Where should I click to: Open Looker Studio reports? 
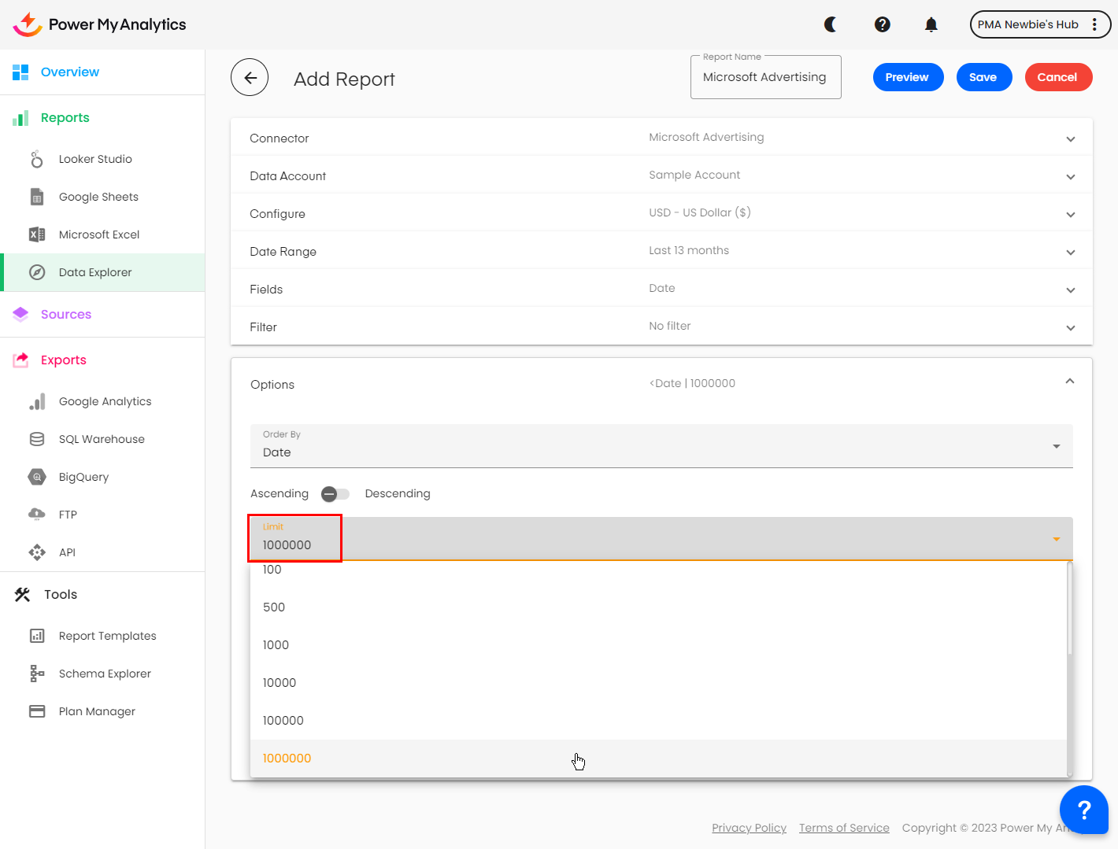coord(95,159)
